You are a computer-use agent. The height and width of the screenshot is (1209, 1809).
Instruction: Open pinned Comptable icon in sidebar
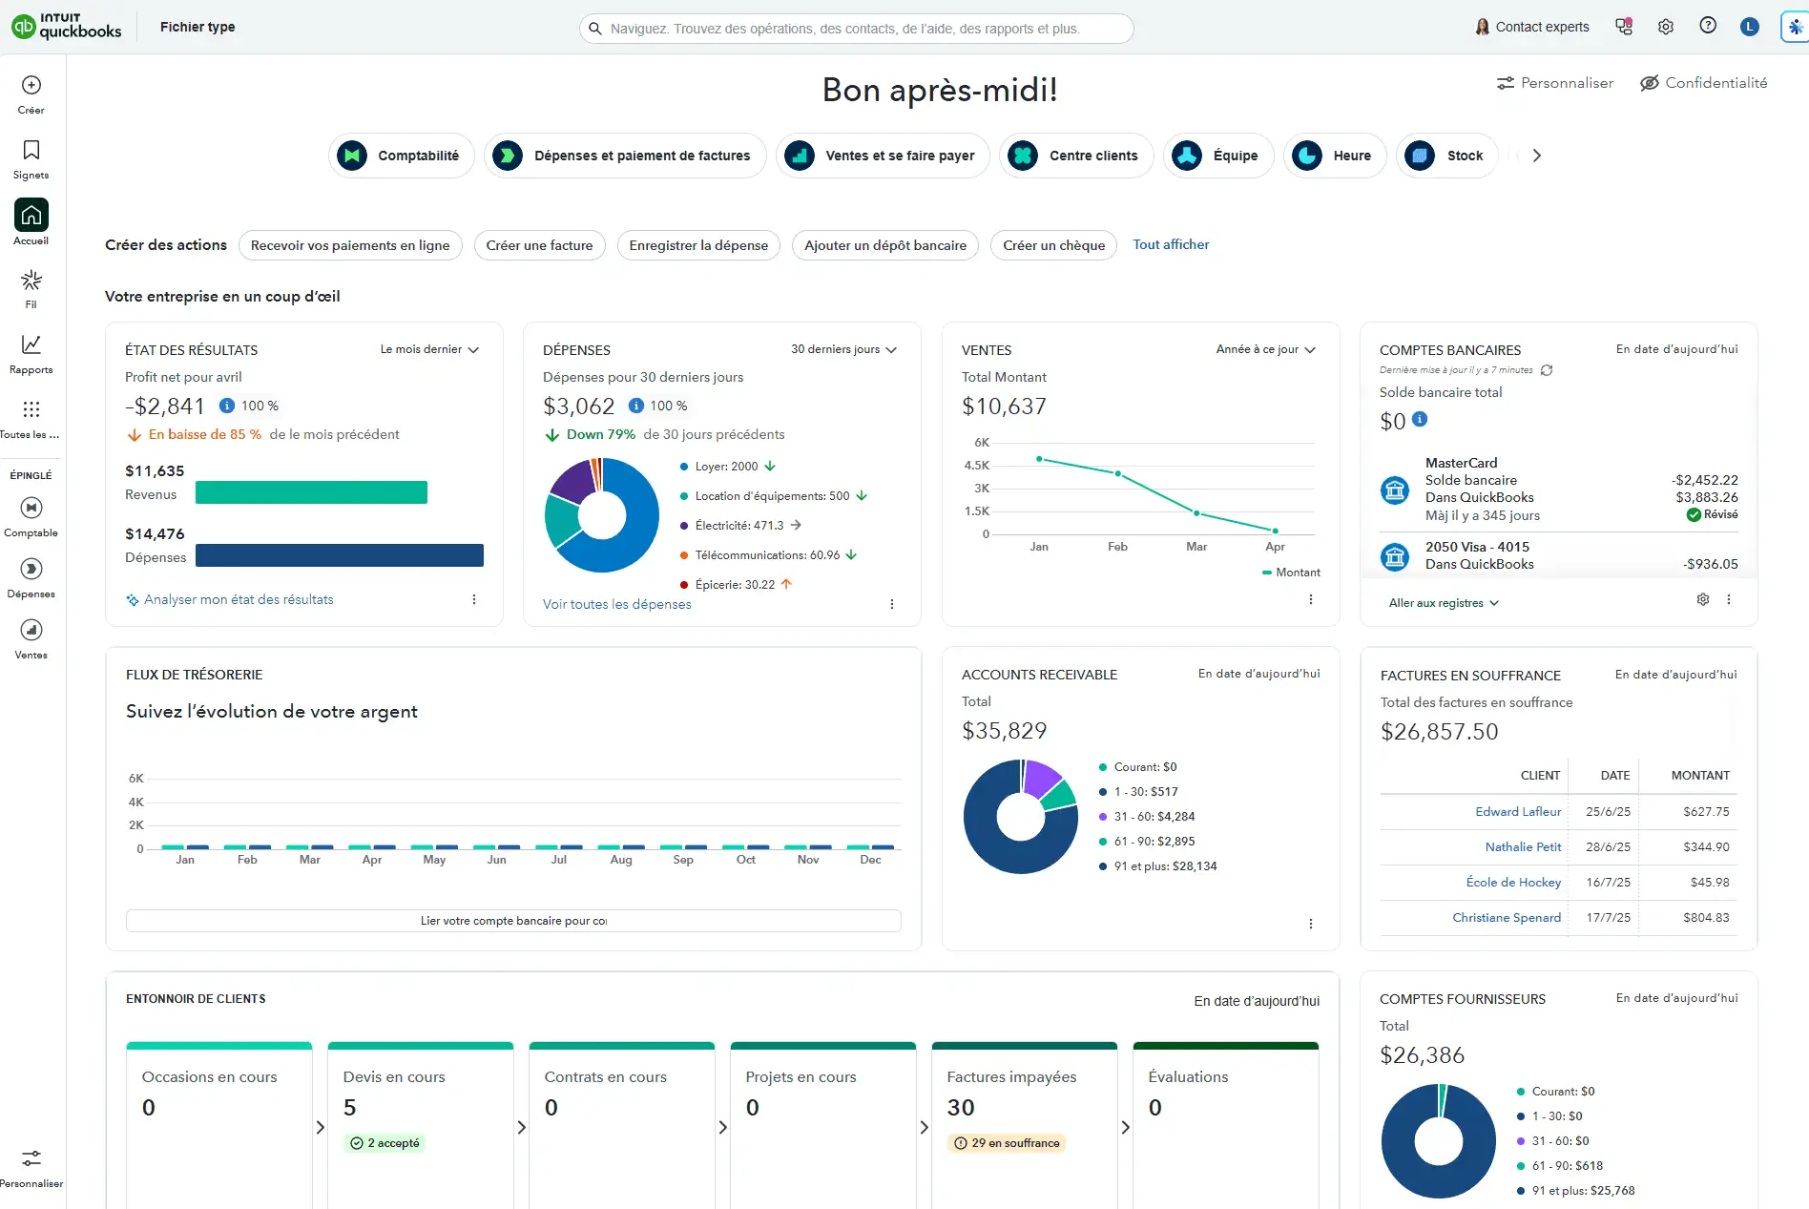tap(31, 508)
